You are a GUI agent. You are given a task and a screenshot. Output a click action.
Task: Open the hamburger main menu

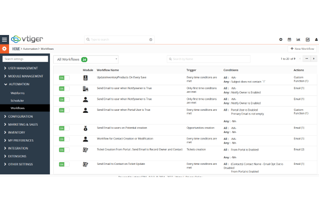pos(4,39)
